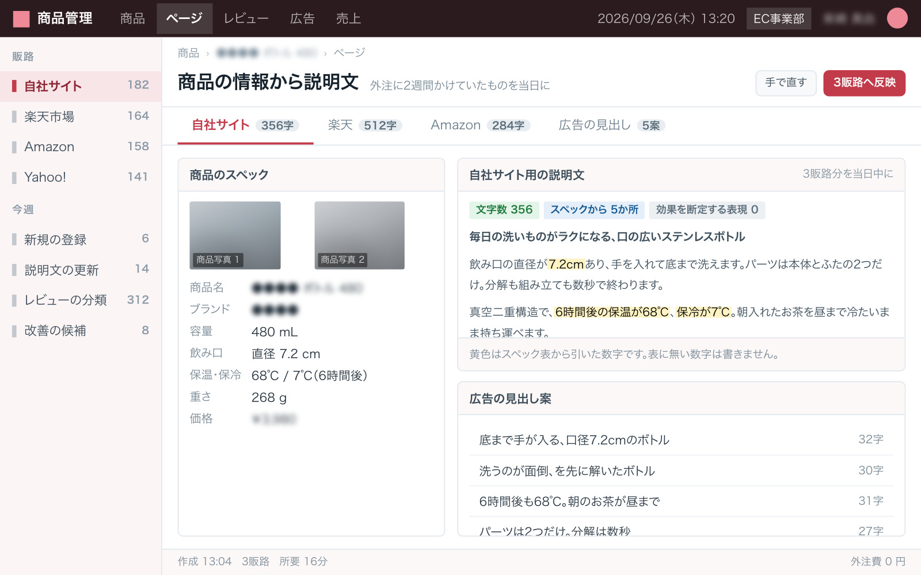
Task: Click the ページ breadcrumb item
Action: [349, 53]
